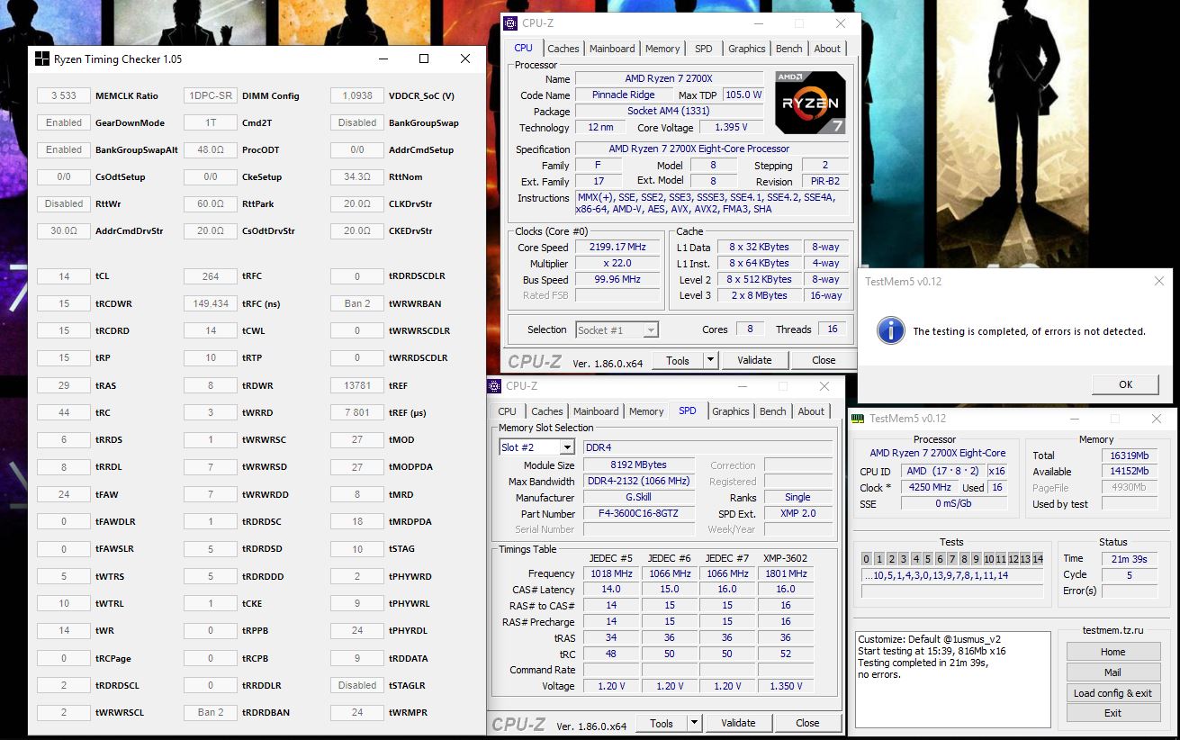
Task: Click the Mail button in TestMem5
Action: (1112, 672)
